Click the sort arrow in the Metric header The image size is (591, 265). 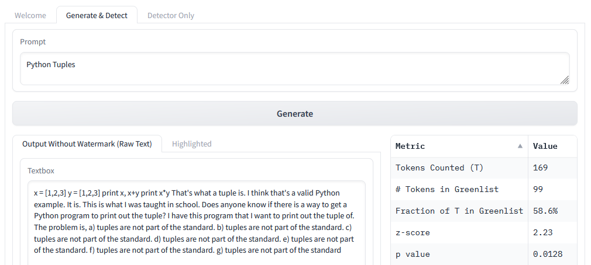(520, 147)
